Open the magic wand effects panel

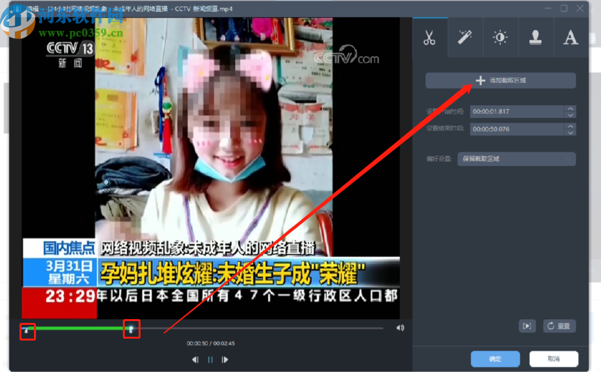click(x=465, y=38)
